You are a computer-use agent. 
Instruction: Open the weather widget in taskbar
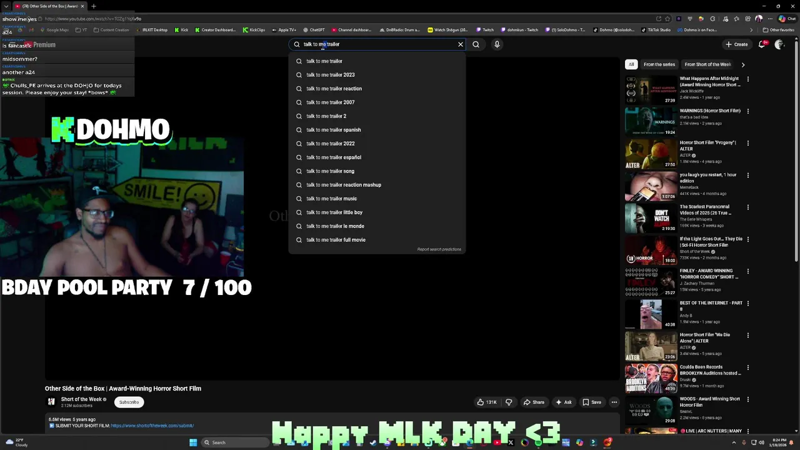[x=16, y=442]
